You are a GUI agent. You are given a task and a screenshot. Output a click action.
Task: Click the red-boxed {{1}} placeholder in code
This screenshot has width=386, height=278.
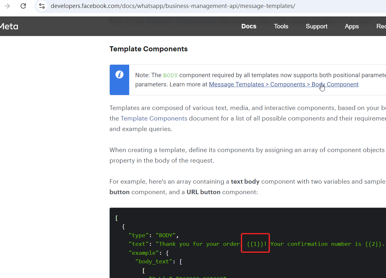pos(255,244)
